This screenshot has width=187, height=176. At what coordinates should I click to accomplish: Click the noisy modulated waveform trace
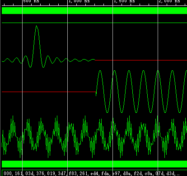[94, 137]
